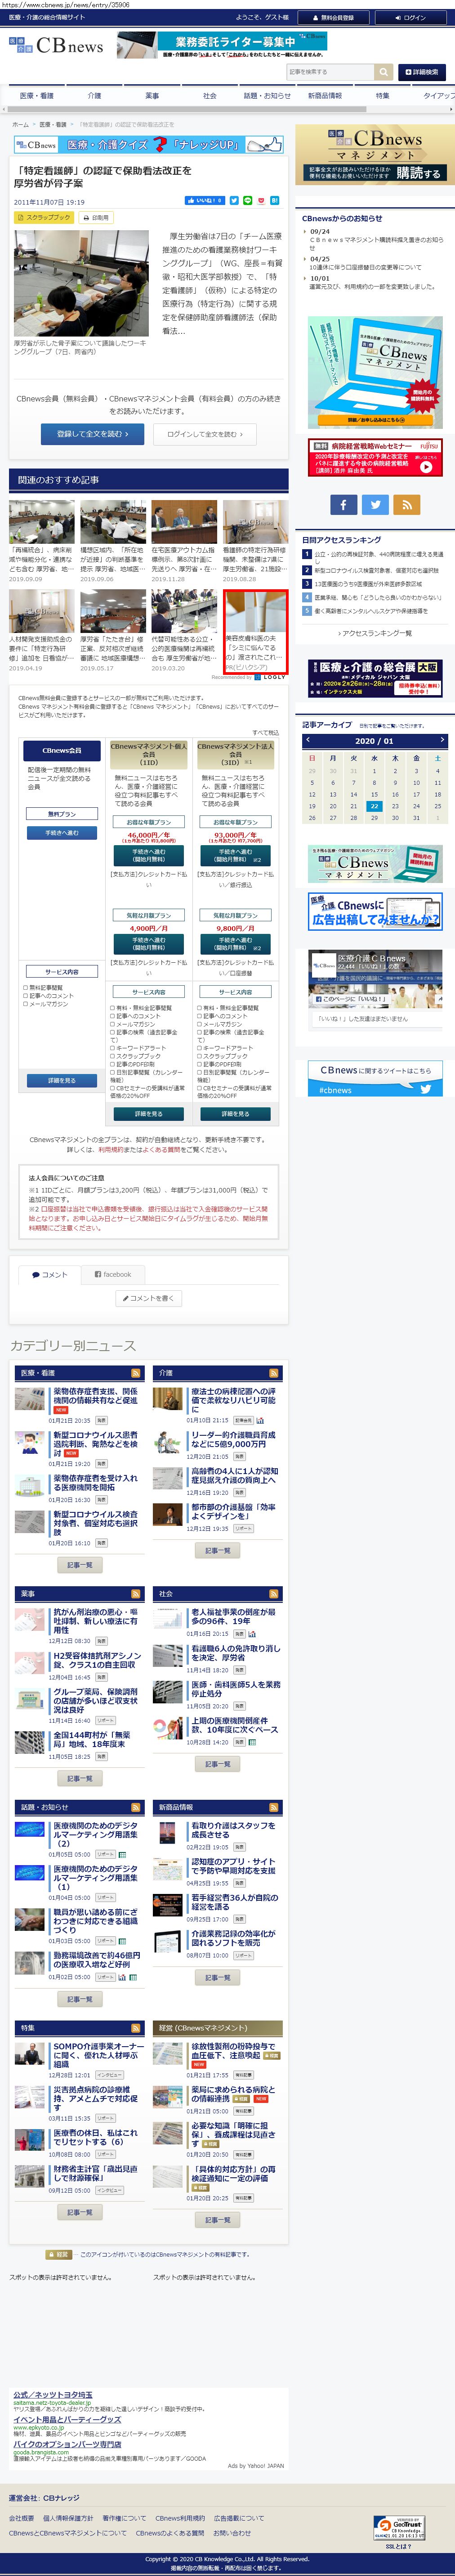Switch to the facebook comments tab
This screenshot has height=2576, width=455.
pyautogui.click(x=113, y=1274)
